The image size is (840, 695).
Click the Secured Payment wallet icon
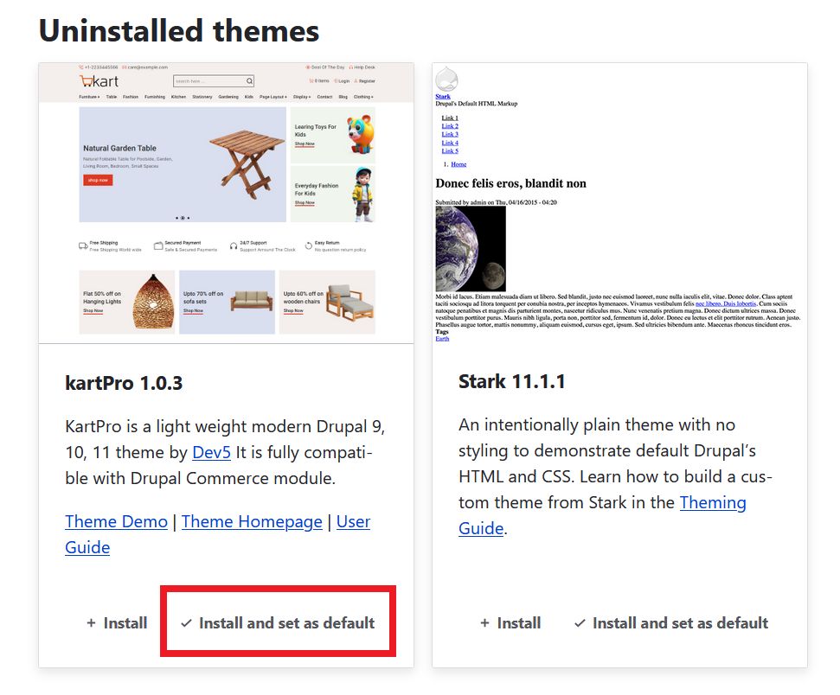158,245
